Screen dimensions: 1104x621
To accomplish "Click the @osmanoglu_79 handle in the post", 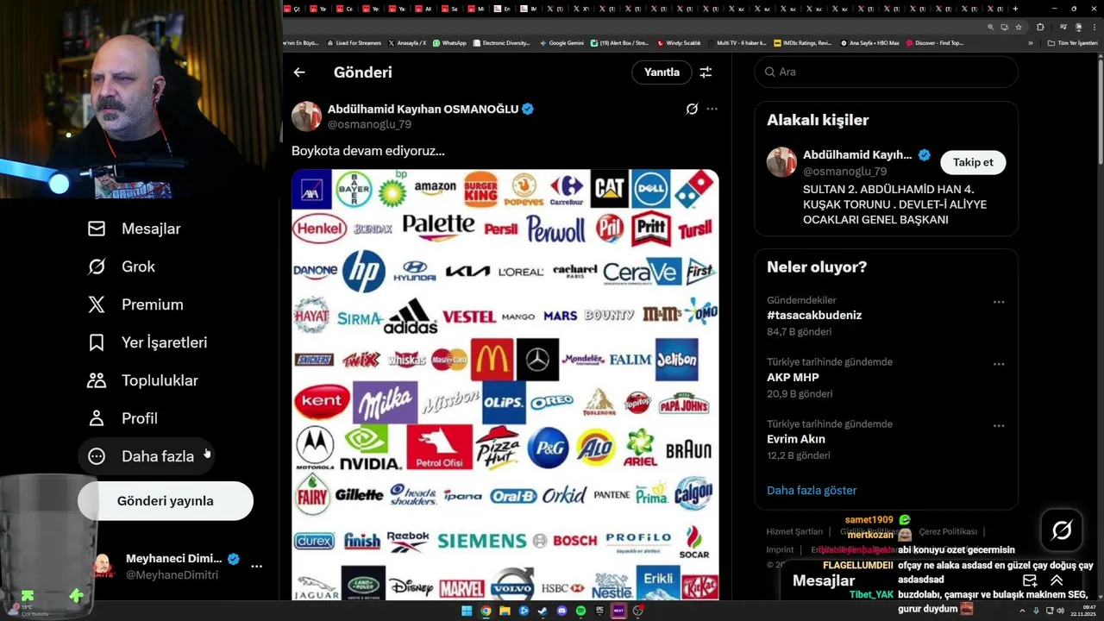I will pos(369,124).
